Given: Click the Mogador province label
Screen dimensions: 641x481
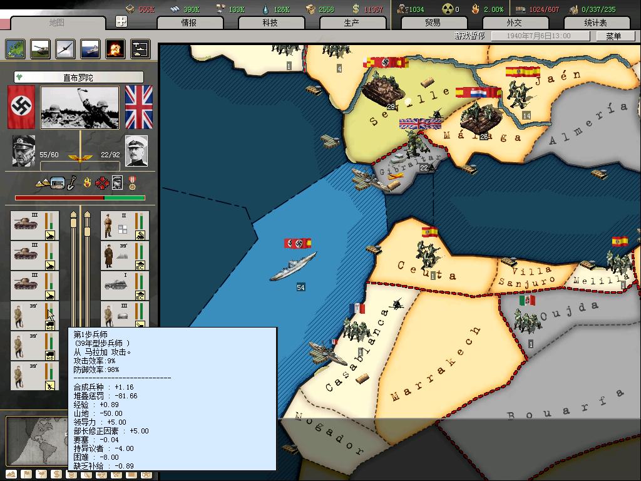Looking at the screenshot, I should [x=329, y=433].
